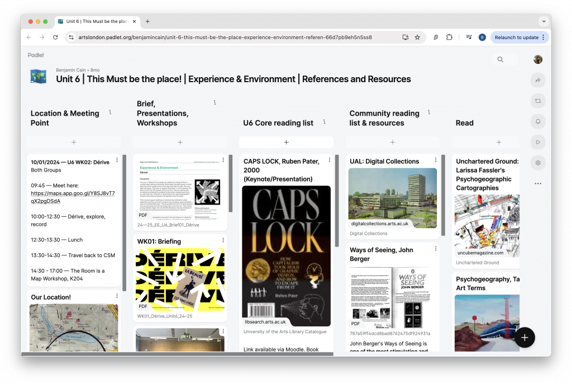Open the Ways of Seeing PDF thumbnail
Screen dimensions: 572x384
pos(393,297)
